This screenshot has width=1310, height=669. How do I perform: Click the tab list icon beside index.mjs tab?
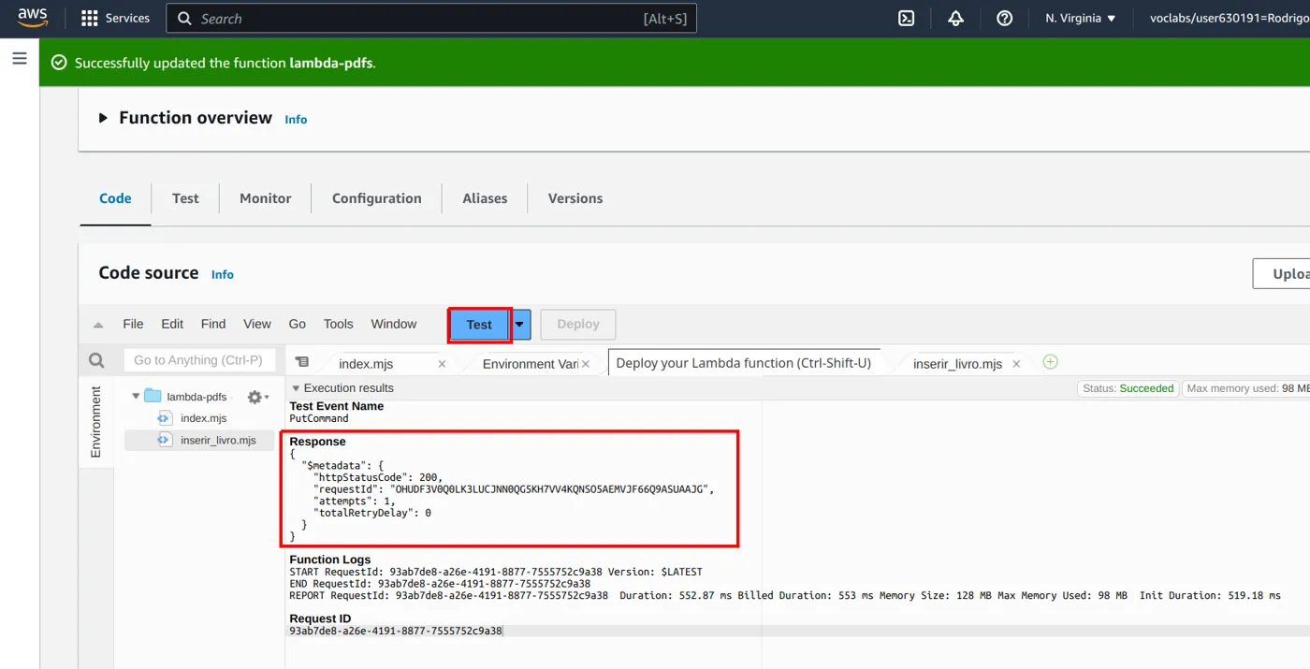click(301, 362)
